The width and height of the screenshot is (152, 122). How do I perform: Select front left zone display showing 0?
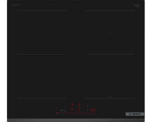click(72, 109)
